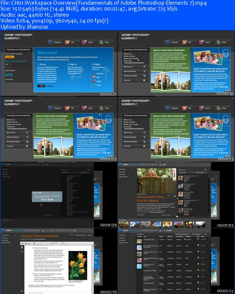
Task: Sort by the Author column in the 00:02:27 frame
Action: (161, 236)
